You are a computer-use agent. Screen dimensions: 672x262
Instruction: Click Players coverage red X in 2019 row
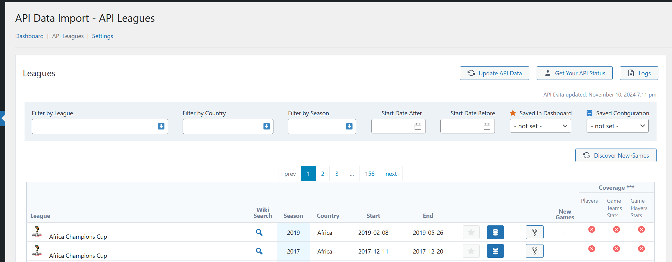(592, 229)
